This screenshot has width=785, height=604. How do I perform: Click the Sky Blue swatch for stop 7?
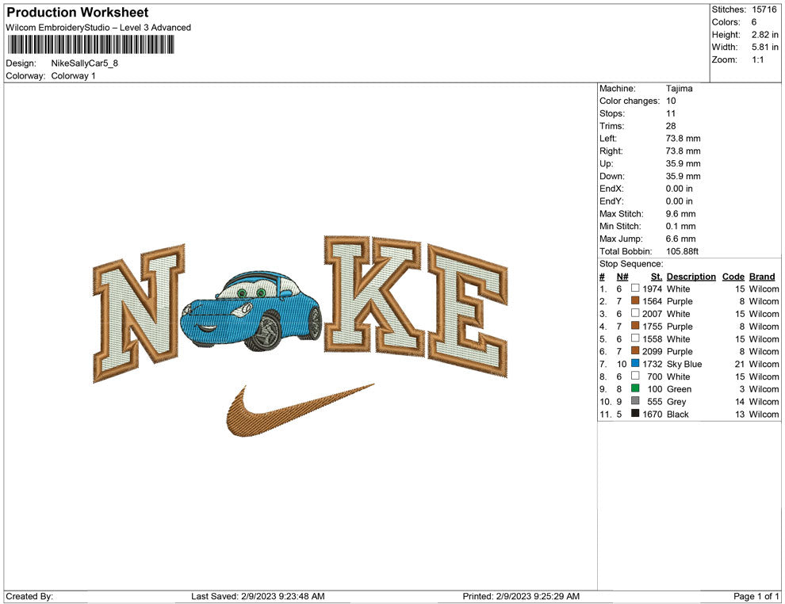(x=635, y=363)
